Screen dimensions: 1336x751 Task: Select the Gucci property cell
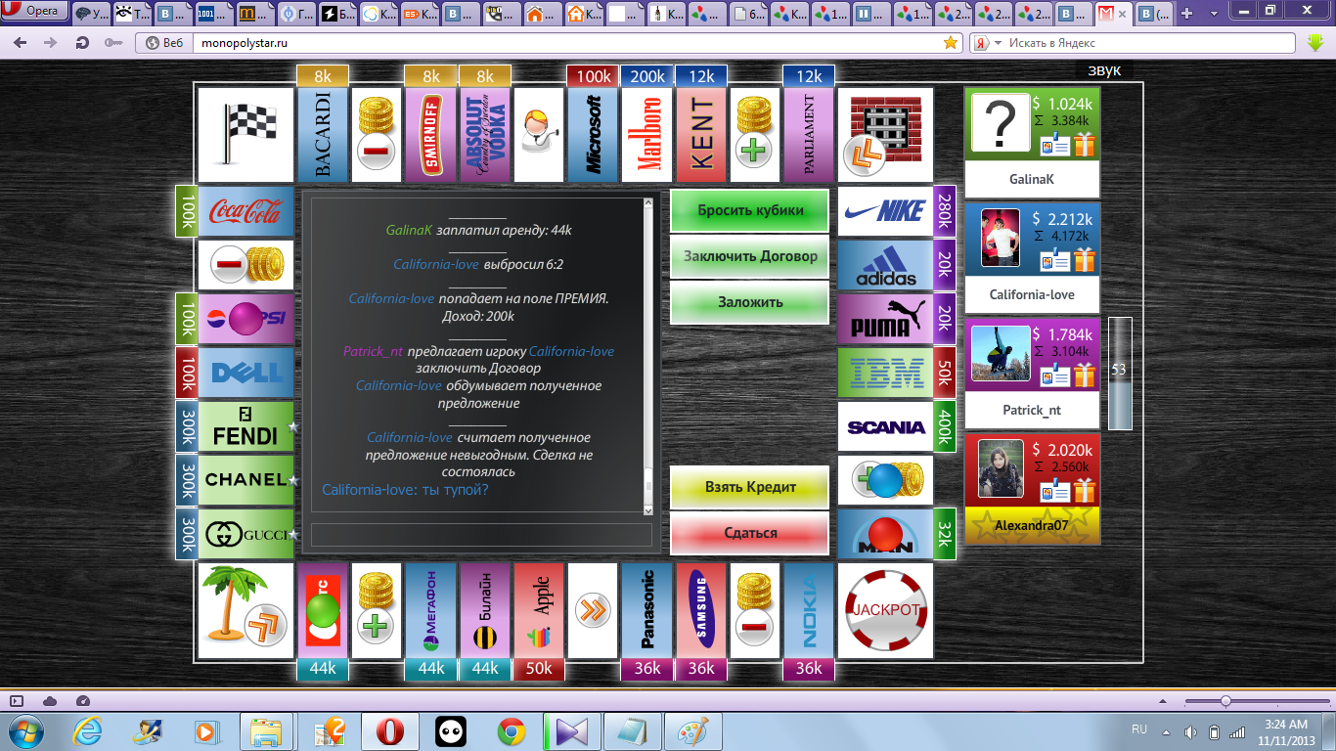click(245, 534)
